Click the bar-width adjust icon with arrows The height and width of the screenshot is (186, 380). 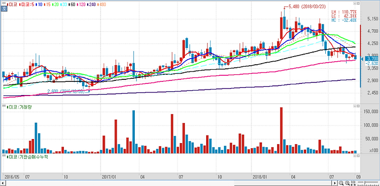click(353, 183)
